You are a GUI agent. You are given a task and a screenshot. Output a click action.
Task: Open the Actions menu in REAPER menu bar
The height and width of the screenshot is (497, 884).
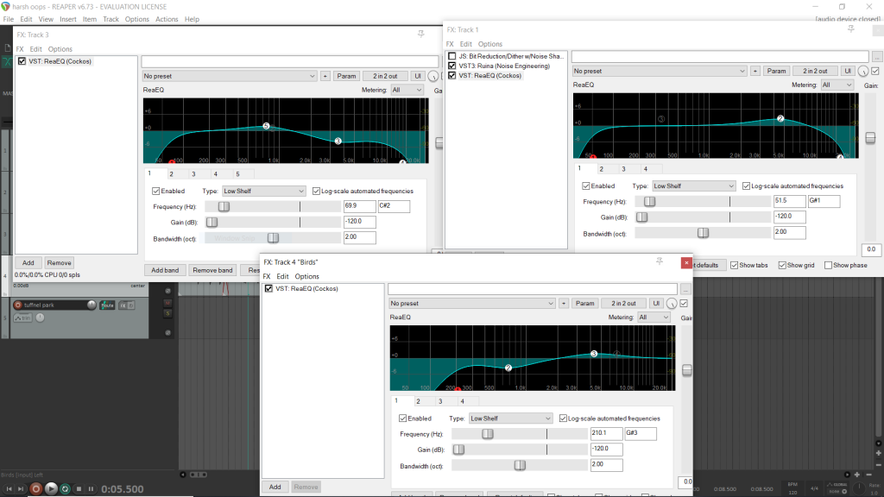click(167, 19)
